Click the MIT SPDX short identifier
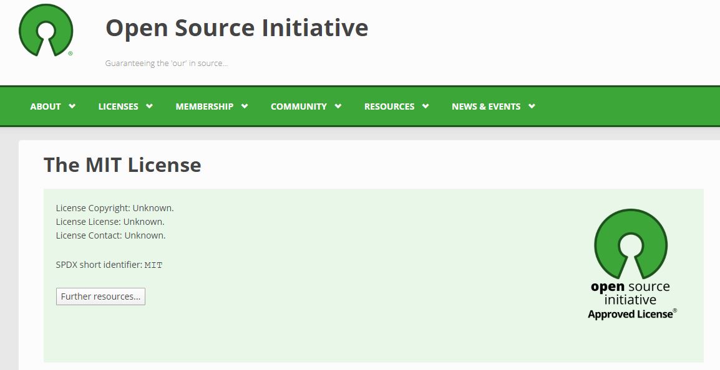Image resolution: width=720 pixels, height=370 pixels. pos(153,265)
